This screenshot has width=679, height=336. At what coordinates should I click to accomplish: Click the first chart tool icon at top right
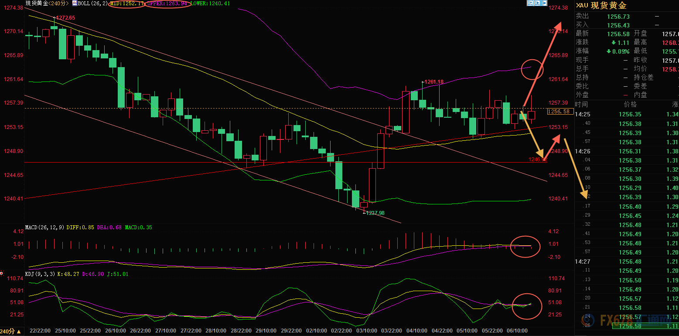point(530,3)
